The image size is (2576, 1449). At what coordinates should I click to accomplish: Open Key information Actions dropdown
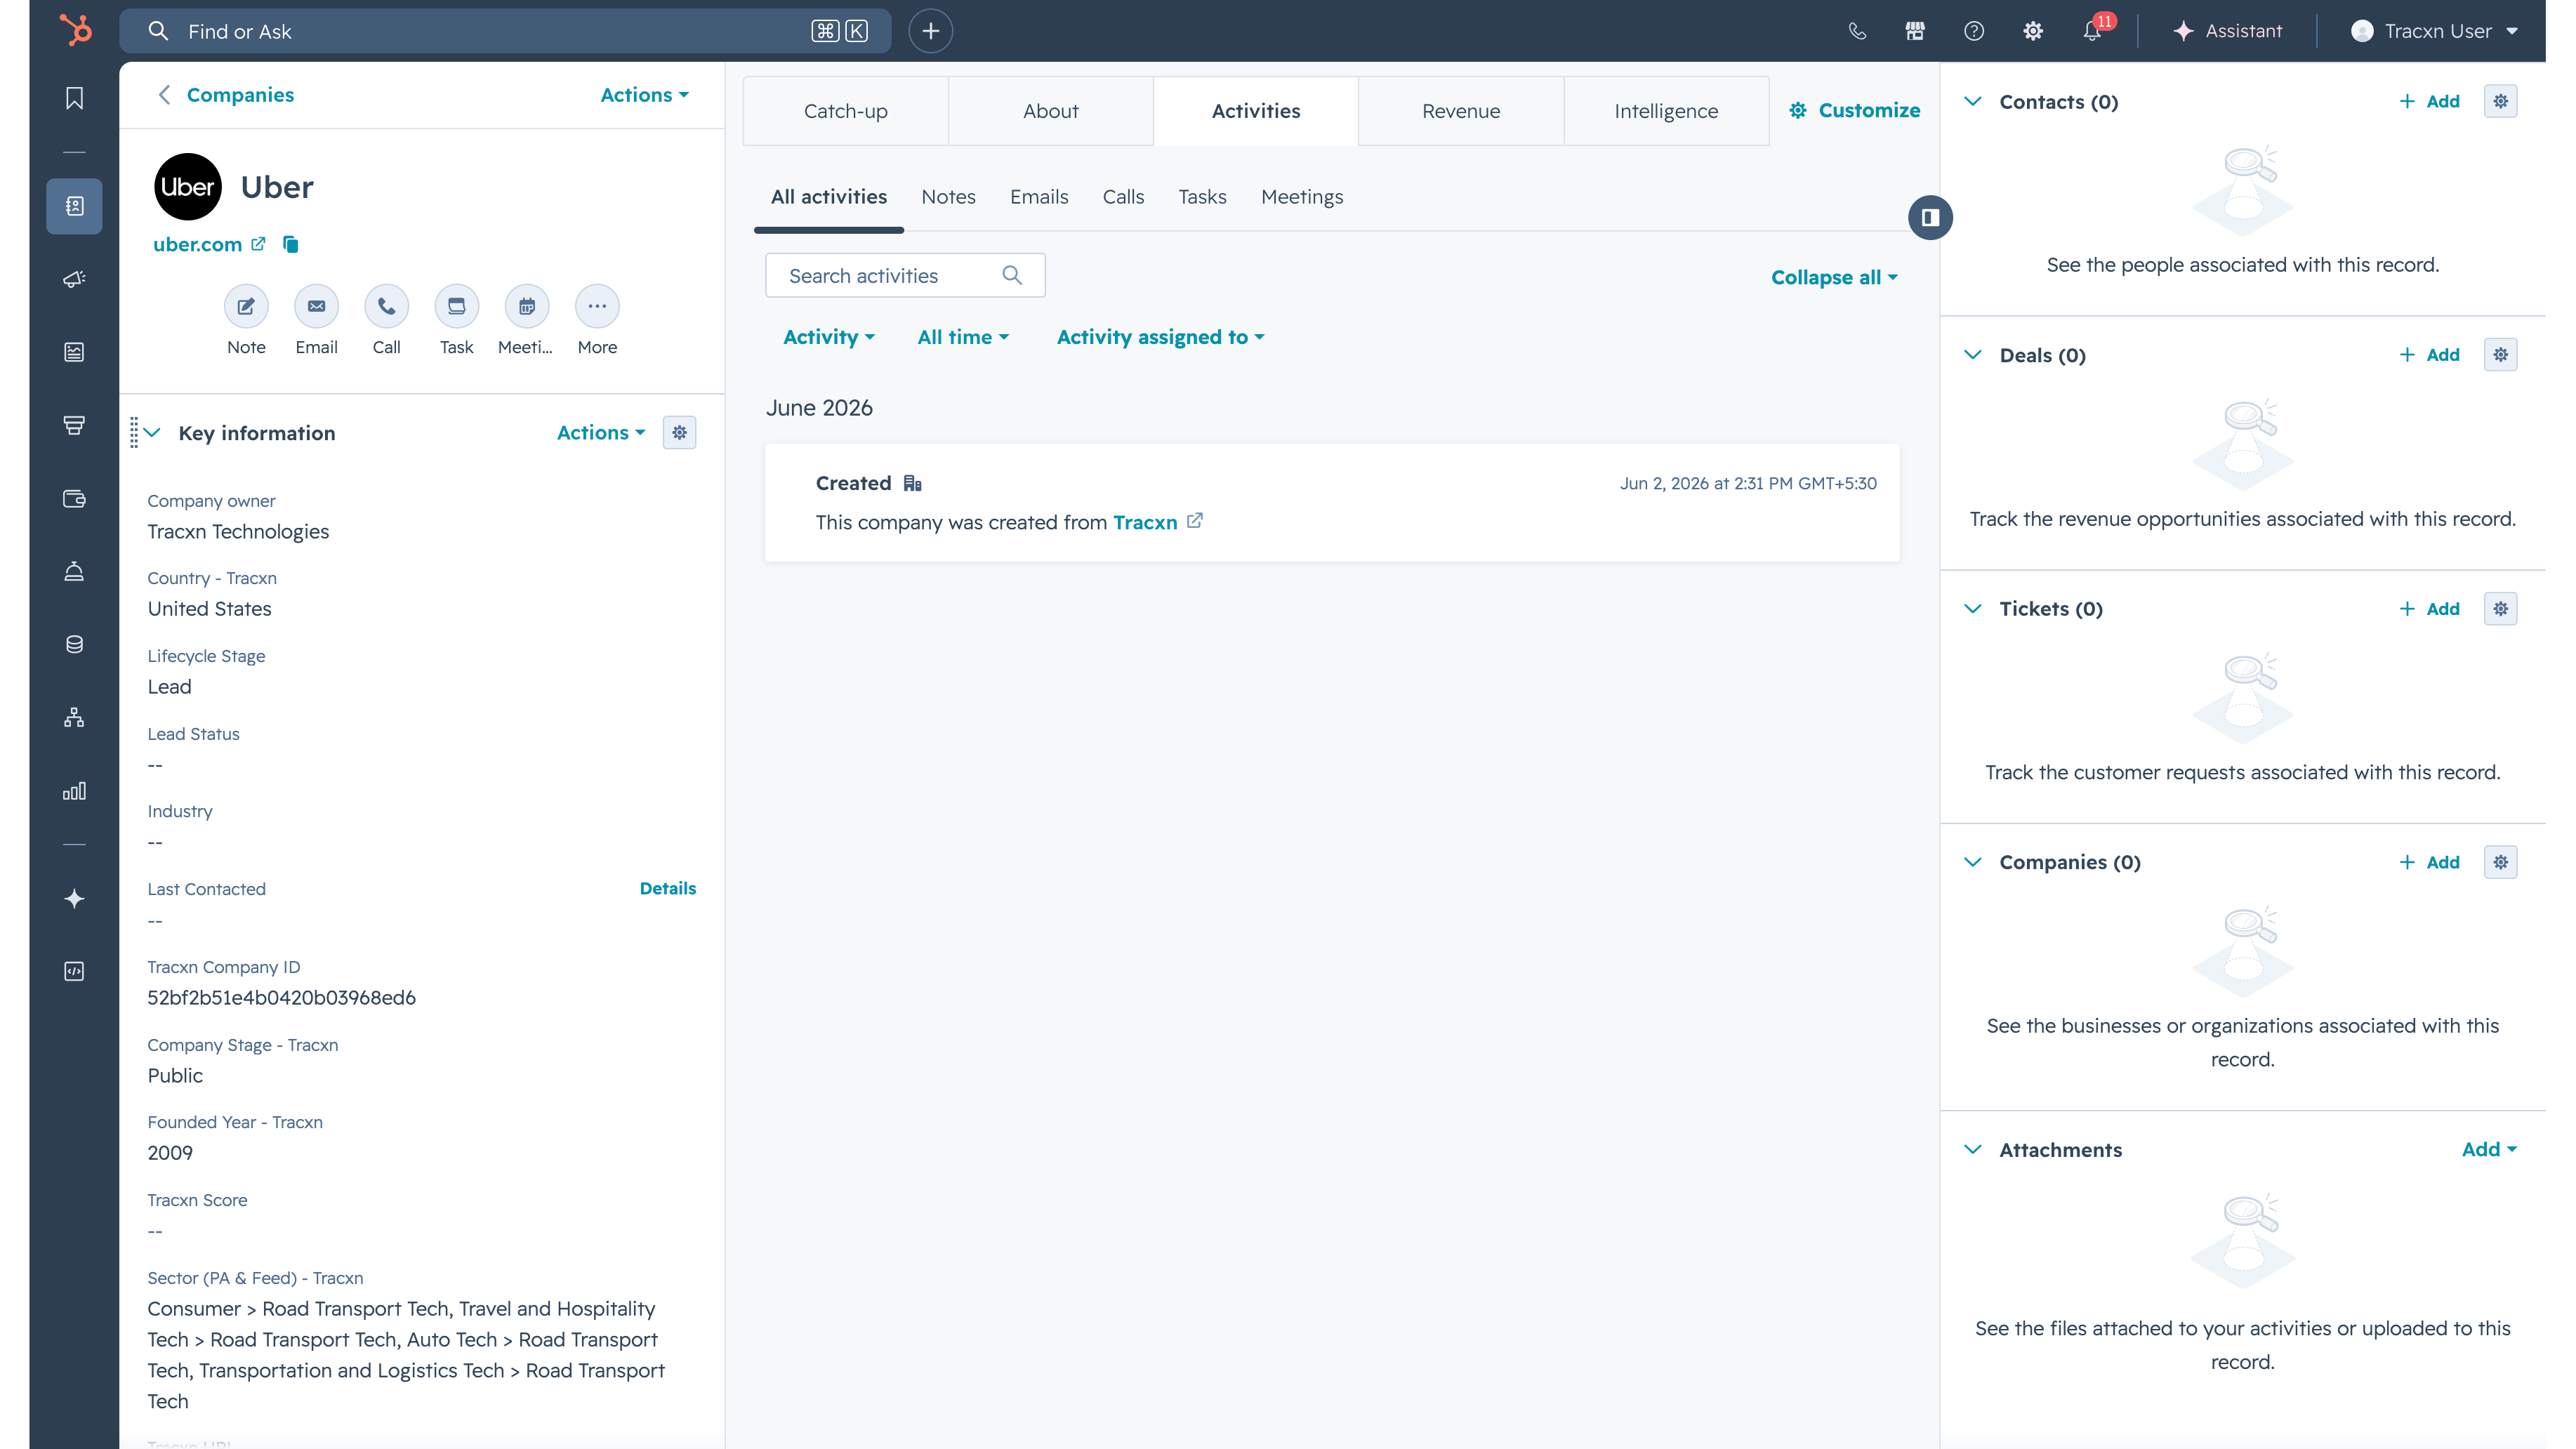click(x=601, y=433)
